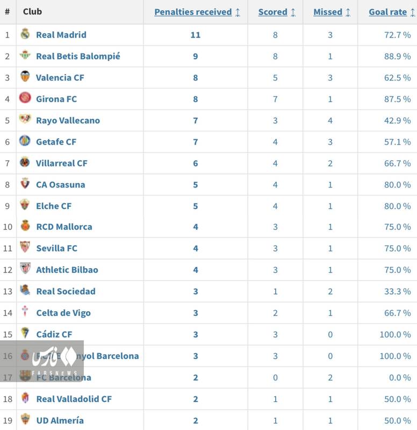Screen dimensions: 417x430
Task: Open the Celta de Vigo club link
Action: [63, 313]
